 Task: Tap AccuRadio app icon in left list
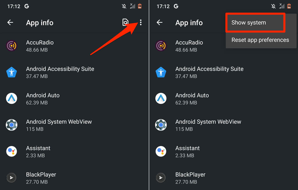click(x=12, y=46)
